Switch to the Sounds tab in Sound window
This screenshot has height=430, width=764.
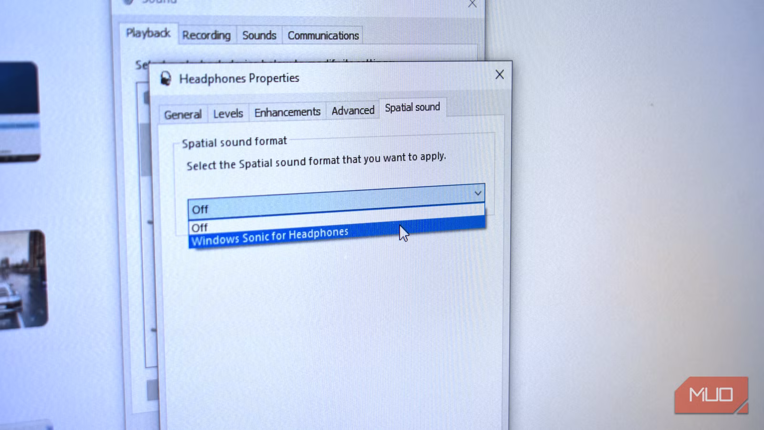[x=259, y=35]
